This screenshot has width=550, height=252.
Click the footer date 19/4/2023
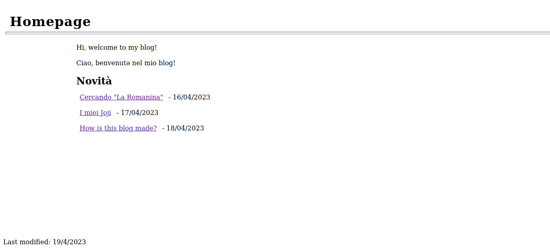click(x=69, y=242)
